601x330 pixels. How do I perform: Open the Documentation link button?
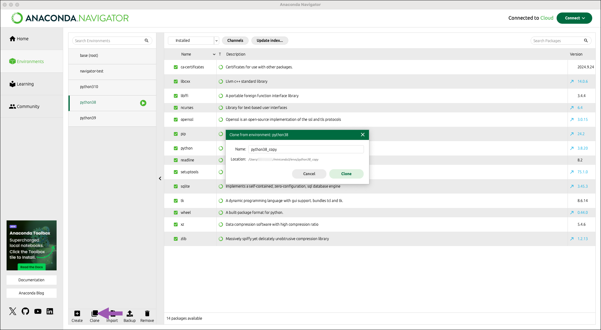pos(32,280)
